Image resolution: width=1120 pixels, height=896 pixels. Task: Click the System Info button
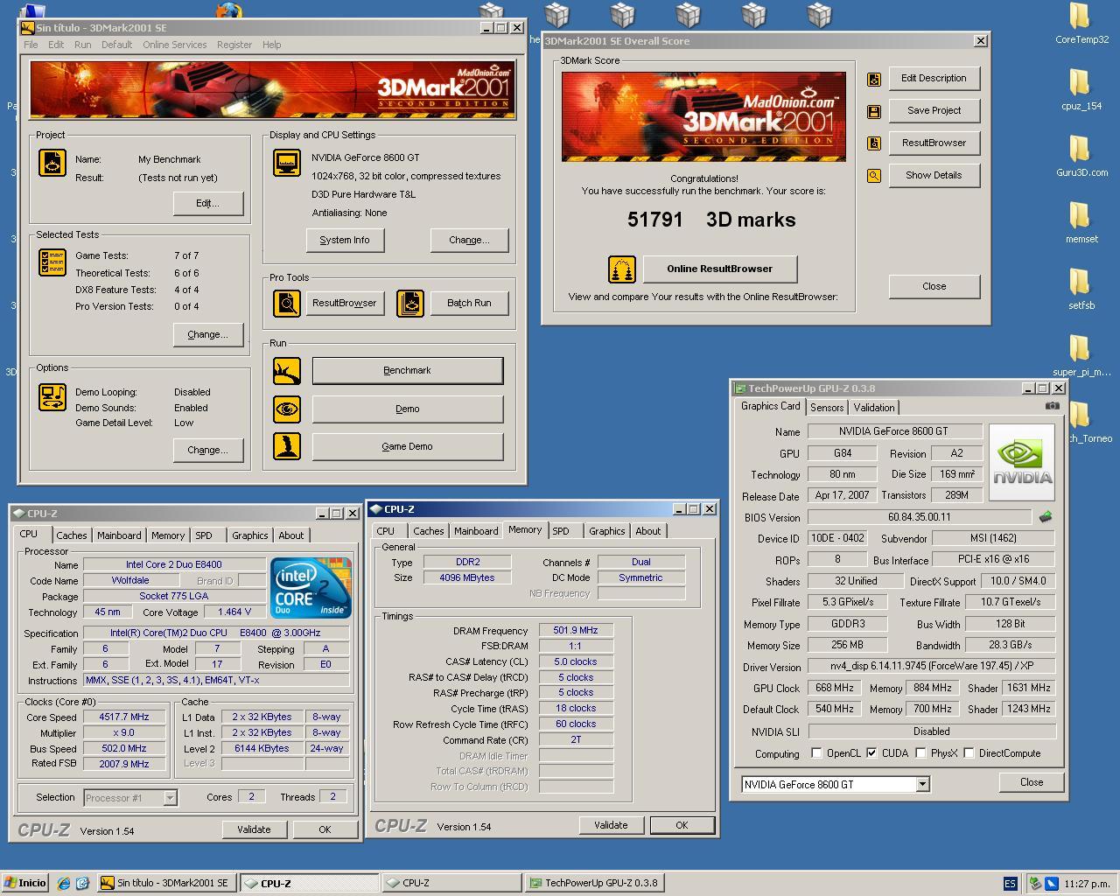pyautogui.click(x=345, y=240)
